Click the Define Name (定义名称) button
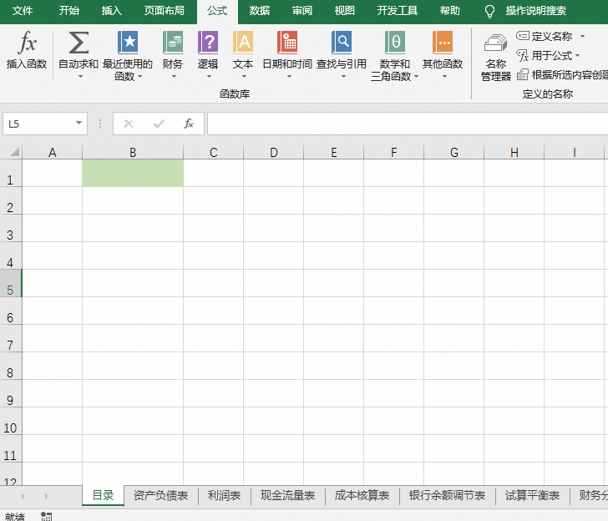 tap(545, 36)
